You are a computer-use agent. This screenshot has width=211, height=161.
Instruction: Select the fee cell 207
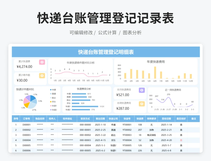(140, 130)
